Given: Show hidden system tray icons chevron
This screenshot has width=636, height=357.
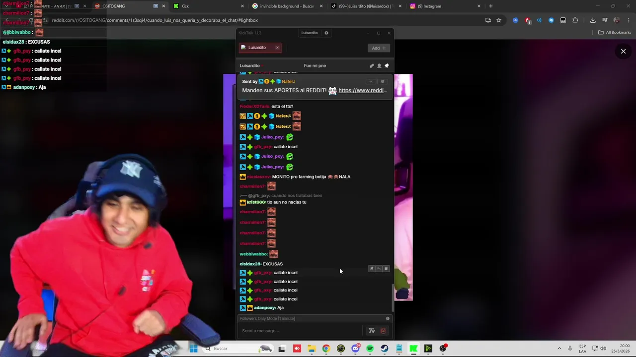Looking at the screenshot, I should point(559,349).
